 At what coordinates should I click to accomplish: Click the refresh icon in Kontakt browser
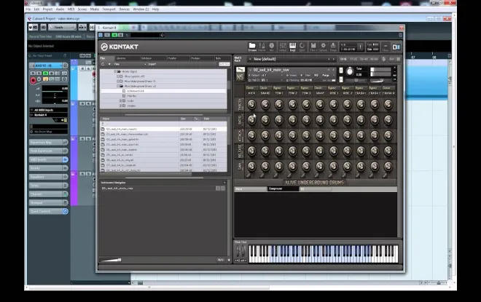[103, 64]
